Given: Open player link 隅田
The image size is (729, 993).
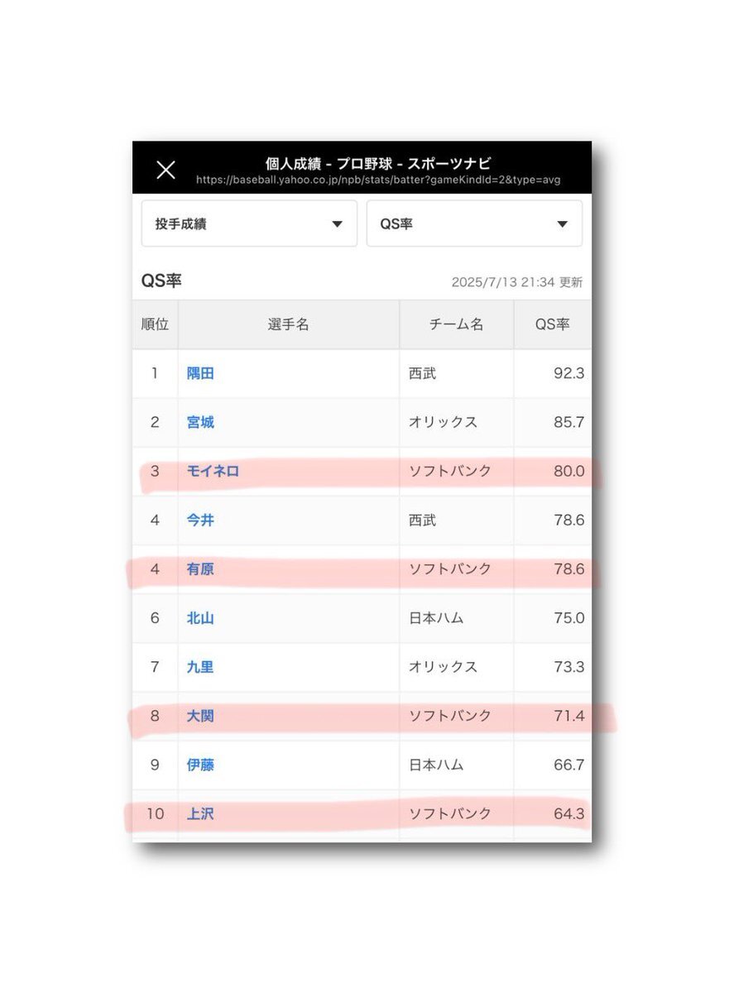Looking at the screenshot, I should coord(200,373).
